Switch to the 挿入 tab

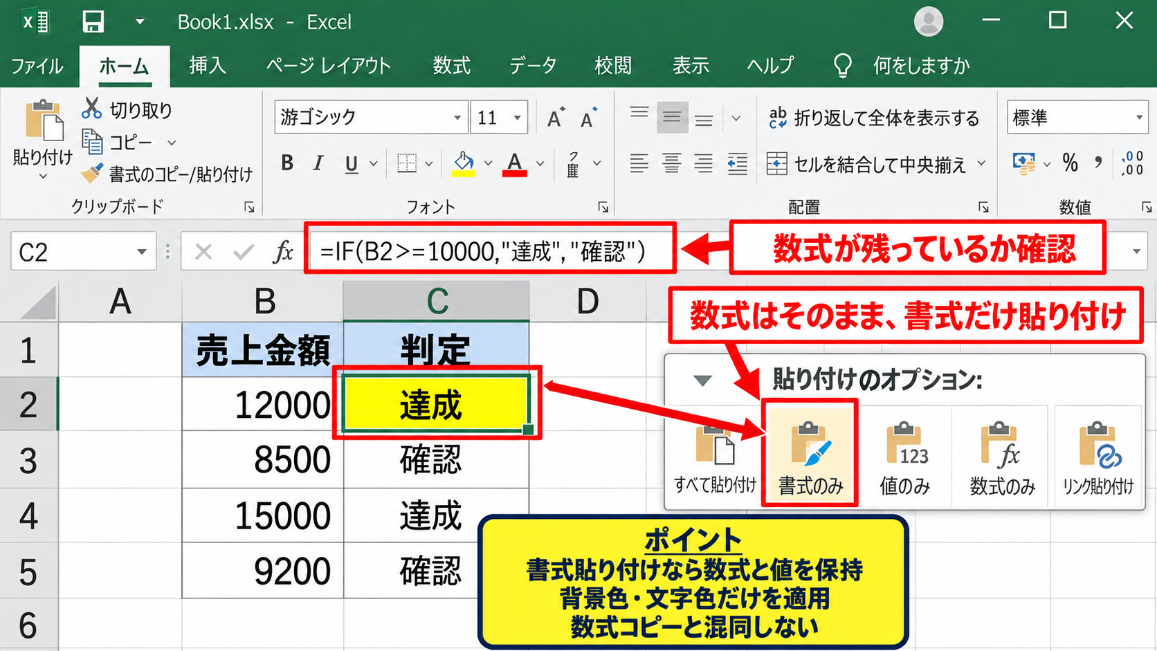208,66
